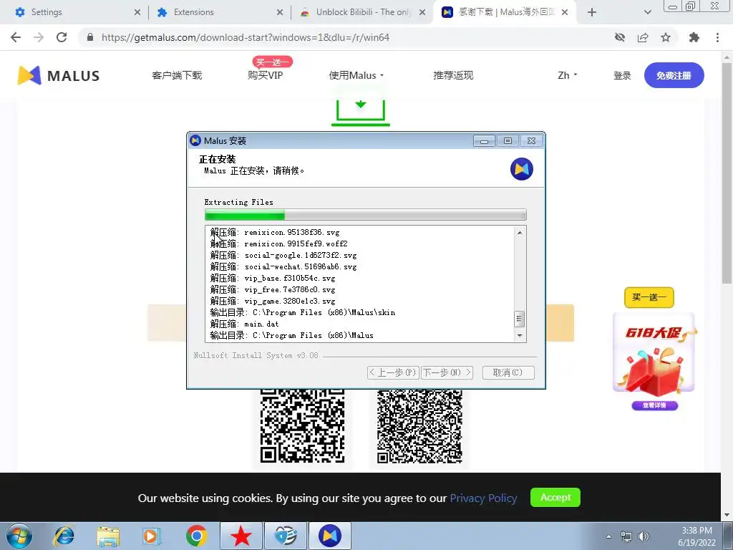The width and height of the screenshot is (733, 550).
Task: Click the round Malus logo in installer header
Action: click(522, 169)
